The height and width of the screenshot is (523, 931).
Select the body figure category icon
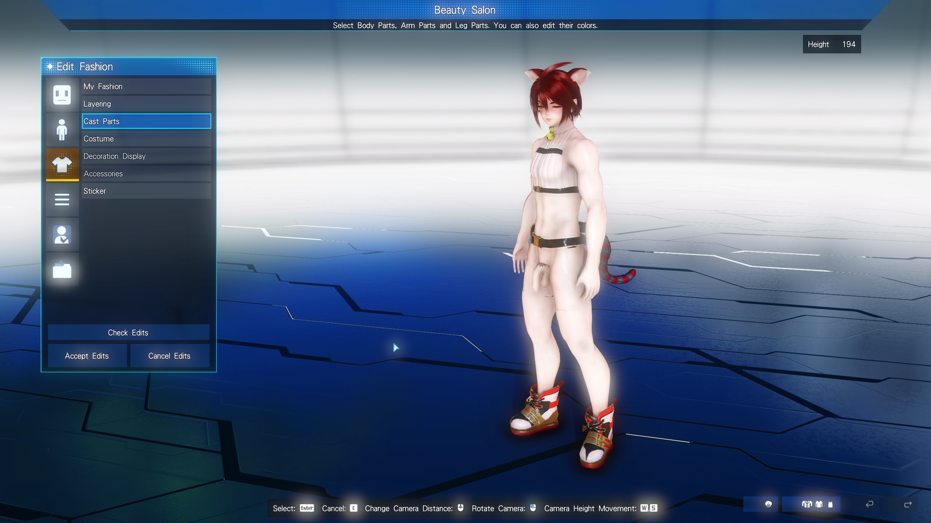click(x=62, y=130)
